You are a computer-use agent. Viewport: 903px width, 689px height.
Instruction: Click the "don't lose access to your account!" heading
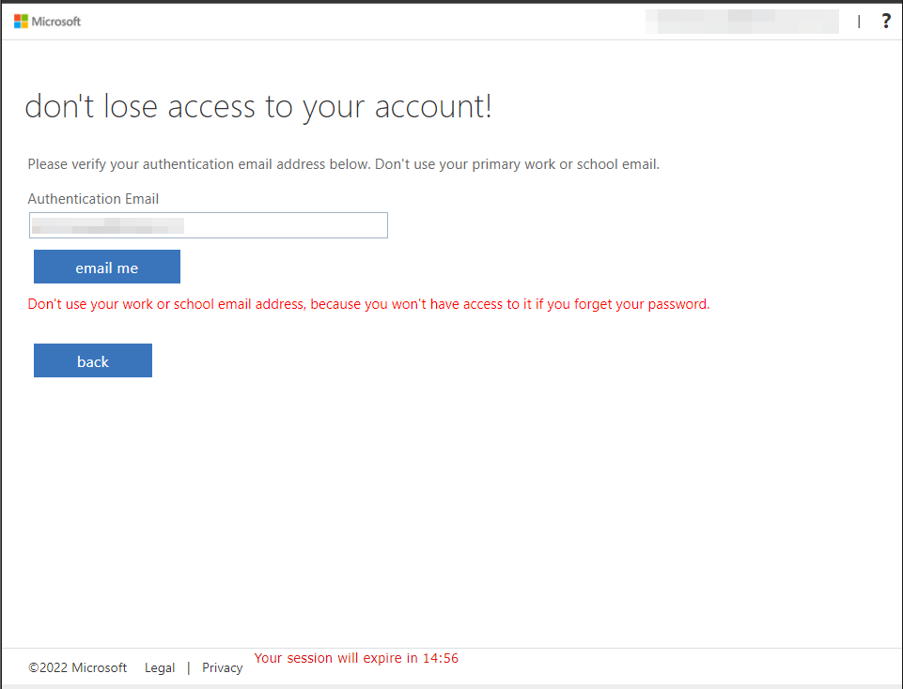click(x=258, y=106)
